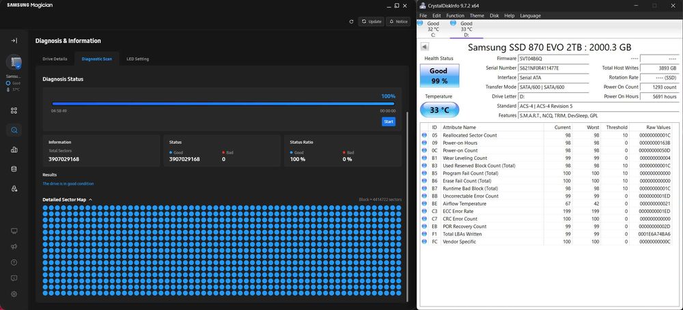Open Diagnosis & Information magnifier icon
The width and height of the screenshot is (683, 310).
14,130
